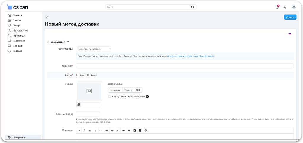Viewport: 303px width, 143px height.
Task: Click the 'Создать' button
Action: pyautogui.click(x=290, y=17)
